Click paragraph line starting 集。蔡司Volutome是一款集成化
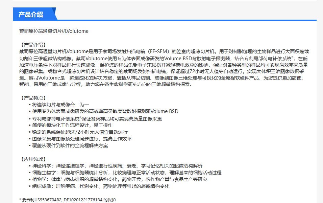Screen dimensions: 323x203 [x=163, y=78]
